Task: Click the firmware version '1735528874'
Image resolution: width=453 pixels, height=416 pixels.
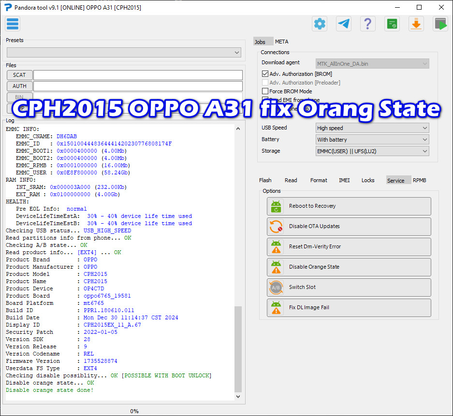Action: point(101,361)
